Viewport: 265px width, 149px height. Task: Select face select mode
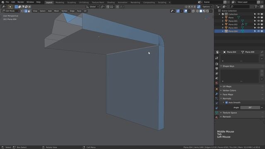(x=29, y=11)
